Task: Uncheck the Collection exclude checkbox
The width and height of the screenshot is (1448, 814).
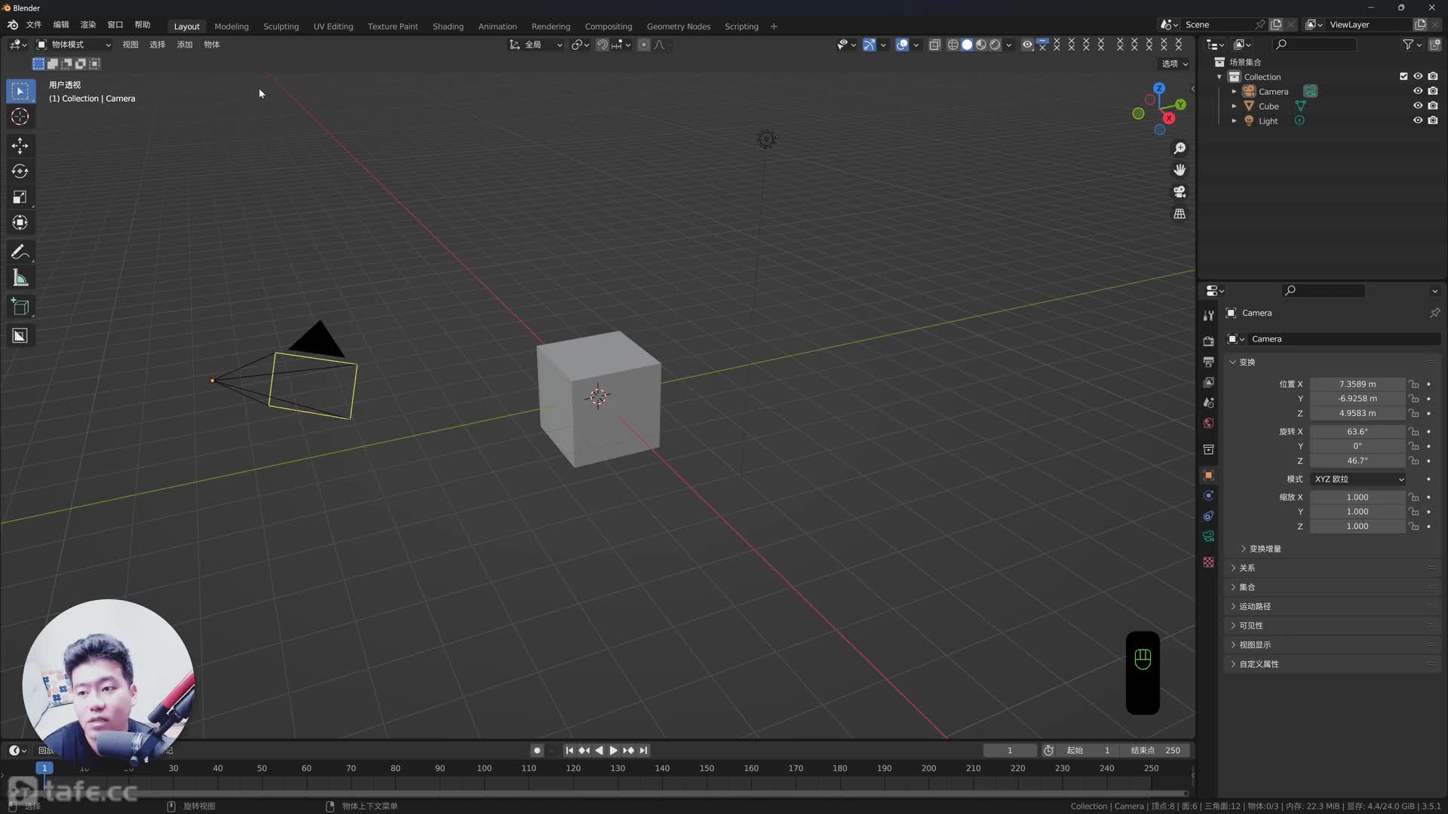Action: pos(1404,76)
